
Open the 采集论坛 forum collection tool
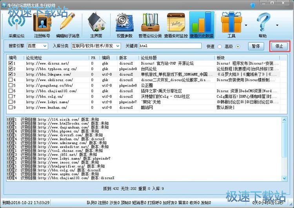pos(16,25)
